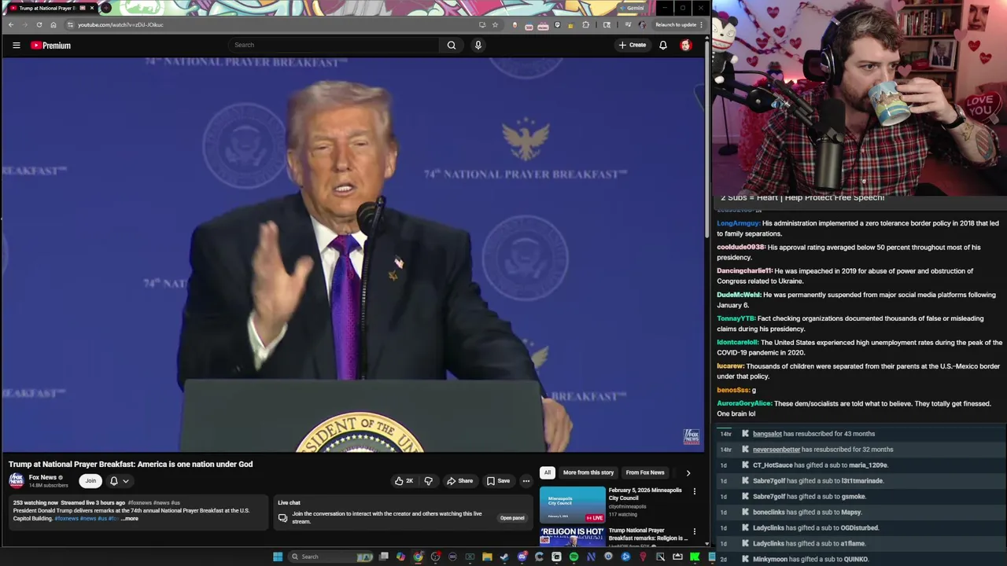1007x566 pixels.
Task: Click the YouTube Create button
Action: 633,45
